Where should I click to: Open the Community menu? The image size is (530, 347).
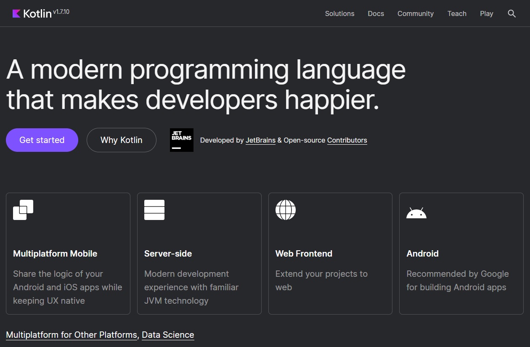click(416, 13)
